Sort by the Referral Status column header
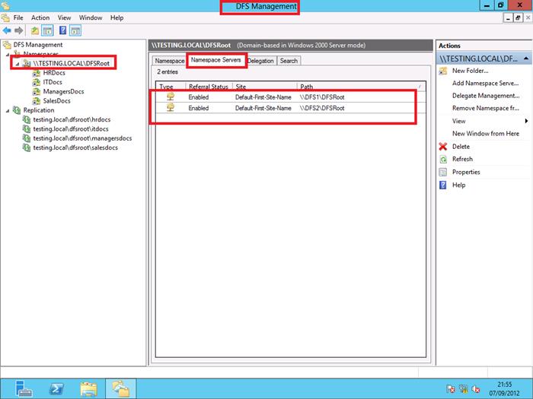Screen dimensions: 533x399 209,87
